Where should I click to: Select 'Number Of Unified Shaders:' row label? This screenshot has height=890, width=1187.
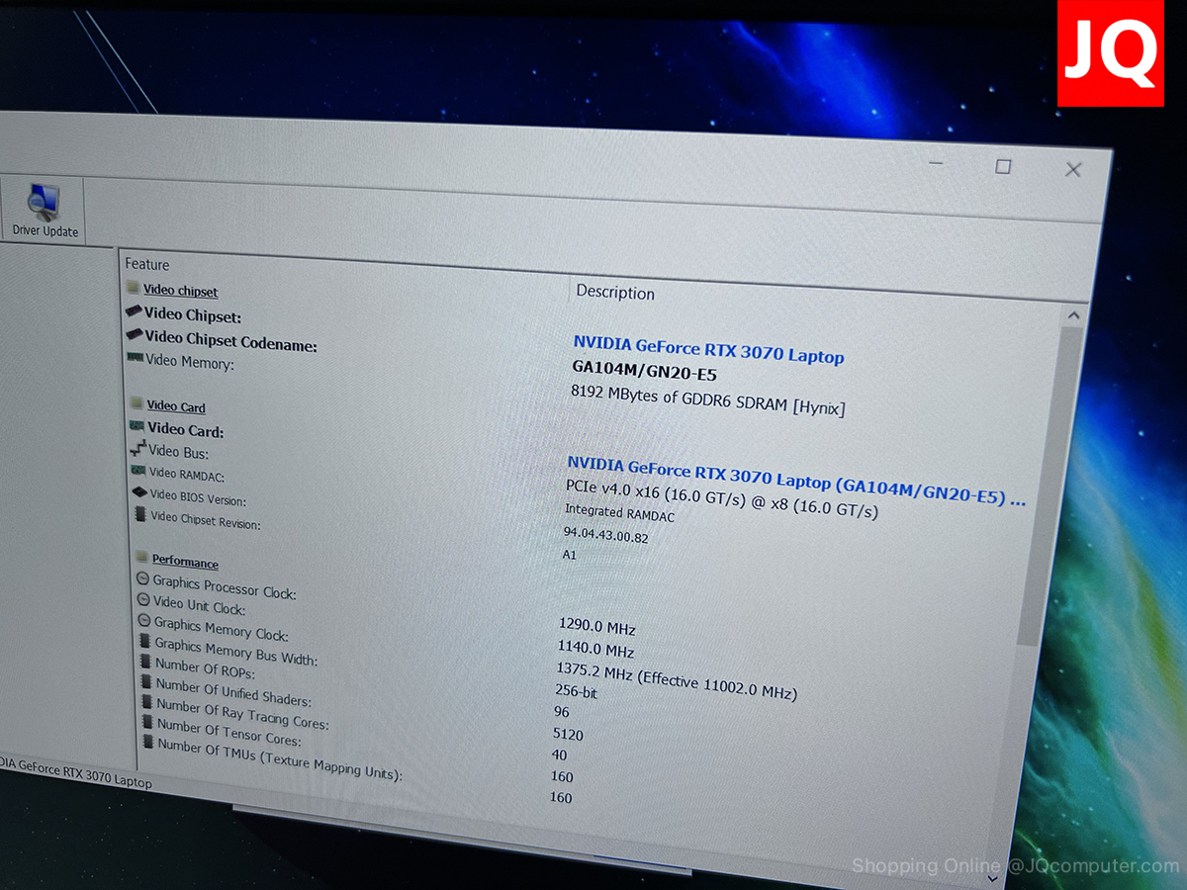coord(233,692)
